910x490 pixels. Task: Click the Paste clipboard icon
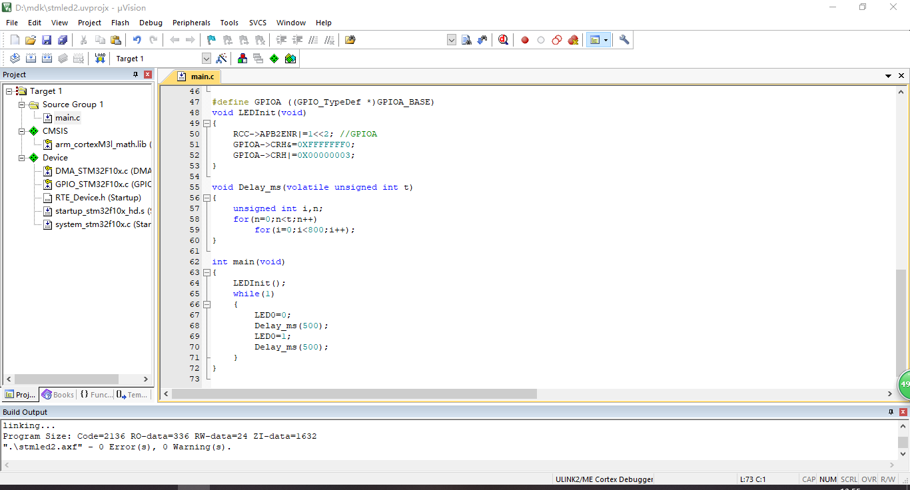pos(116,40)
